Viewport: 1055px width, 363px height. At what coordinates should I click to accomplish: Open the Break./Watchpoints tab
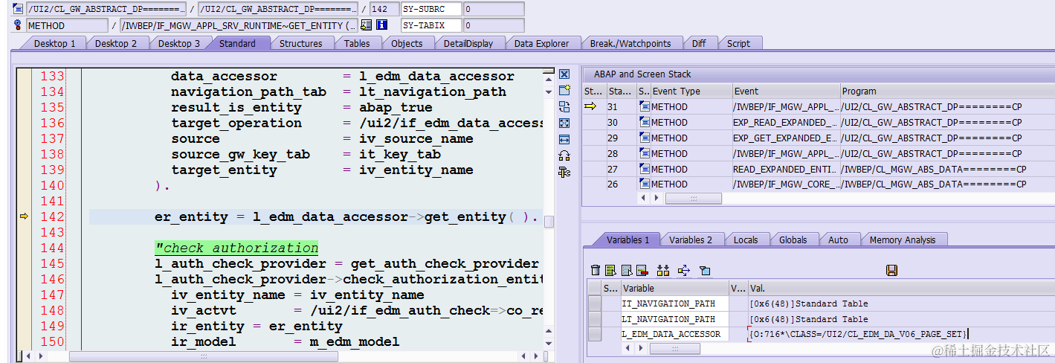point(630,43)
